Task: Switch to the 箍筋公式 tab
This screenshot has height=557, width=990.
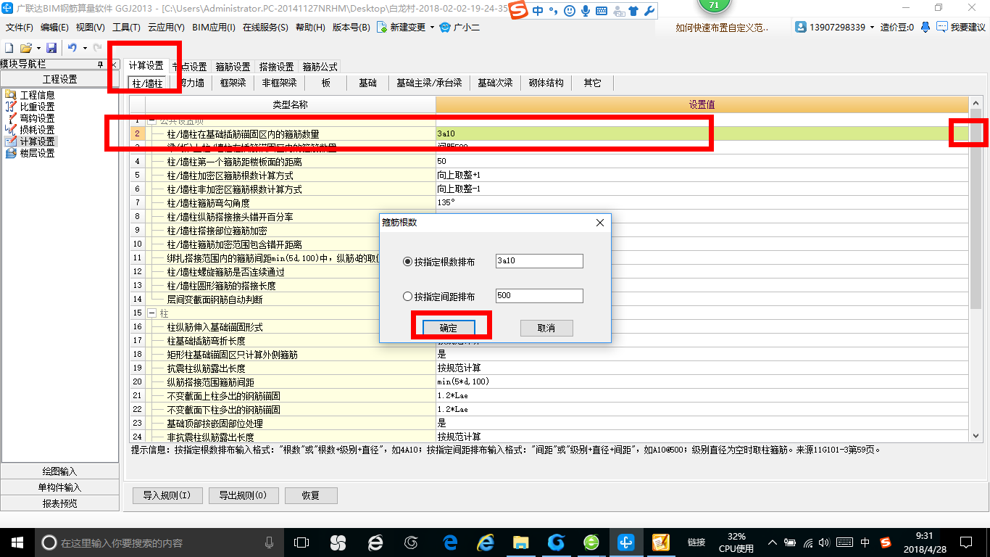Action: tap(320, 66)
